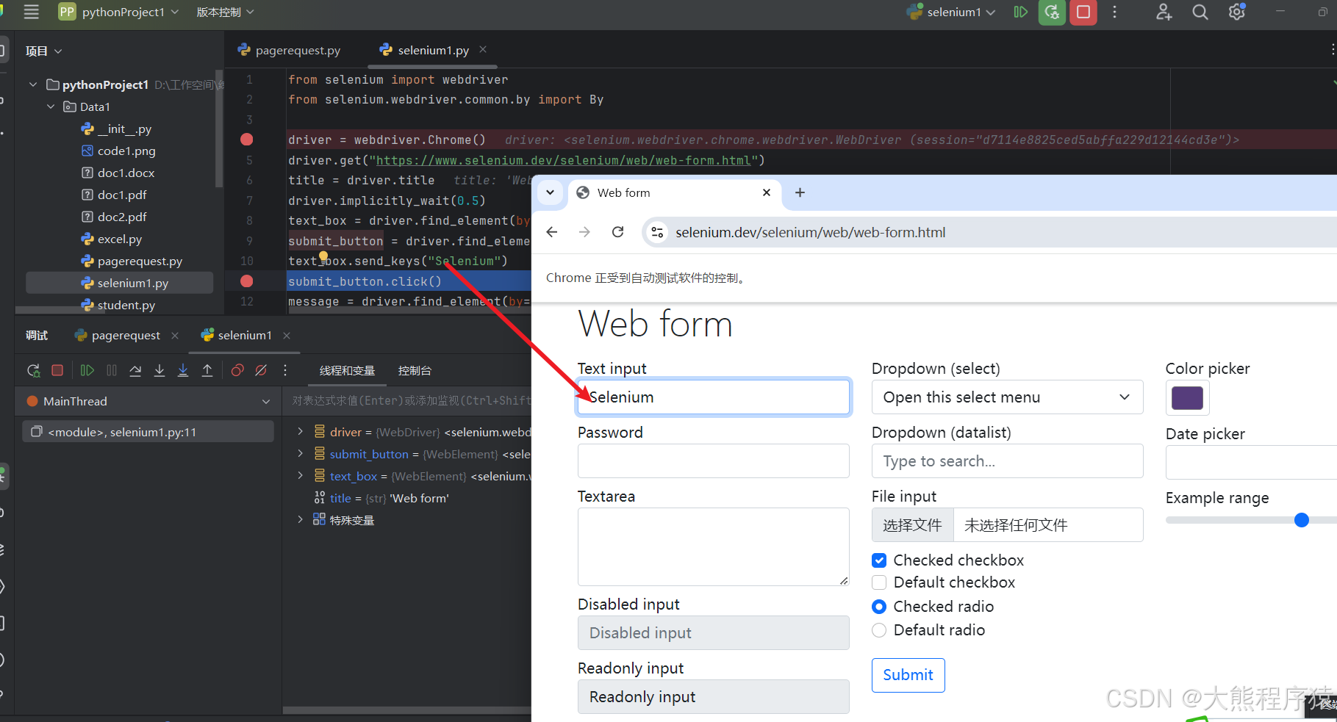Screen dimensions: 1337x722
Task: Switch to the pagerequest.py editor tab
Action: pos(297,50)
